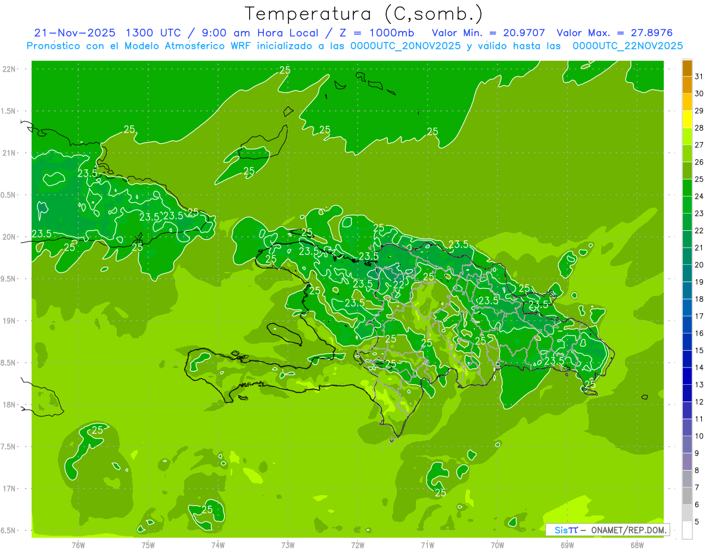Viewport: 715px width, 553px height.
Task: Click the yellow band between 28 and 29
Action: point(687,119)
